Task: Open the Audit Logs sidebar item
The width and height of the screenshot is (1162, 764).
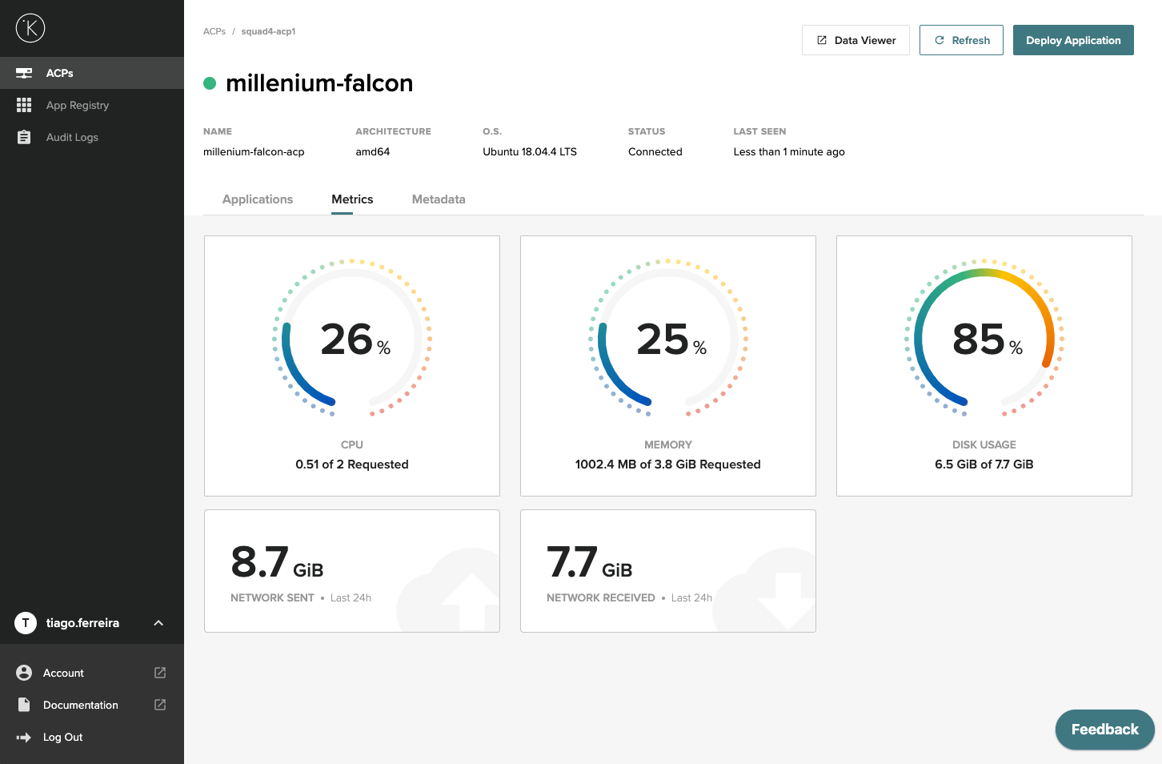Action: pos(92,137)
